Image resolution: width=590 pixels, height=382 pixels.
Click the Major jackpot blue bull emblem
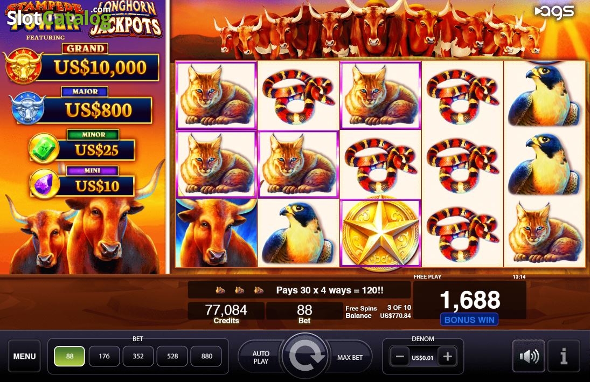click(27, 108)
